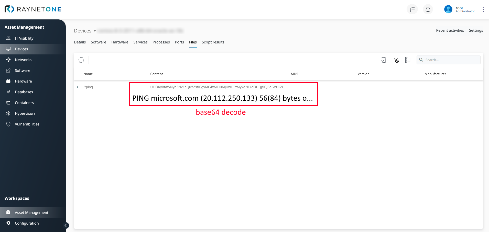The height and width of the screenshot is (232, 489).
Task: Open the three-dot user menu
Action: point(483,9)
